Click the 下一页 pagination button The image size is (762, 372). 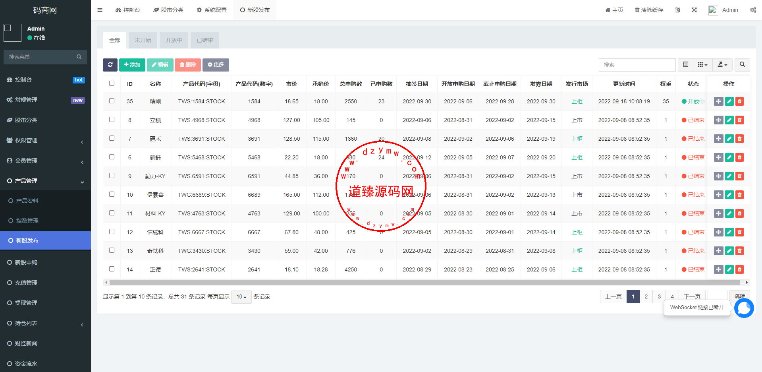(x=692, y=296)
